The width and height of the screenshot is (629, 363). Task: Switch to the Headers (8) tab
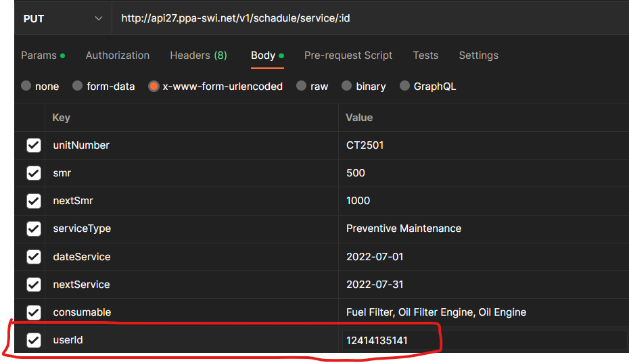198,55
